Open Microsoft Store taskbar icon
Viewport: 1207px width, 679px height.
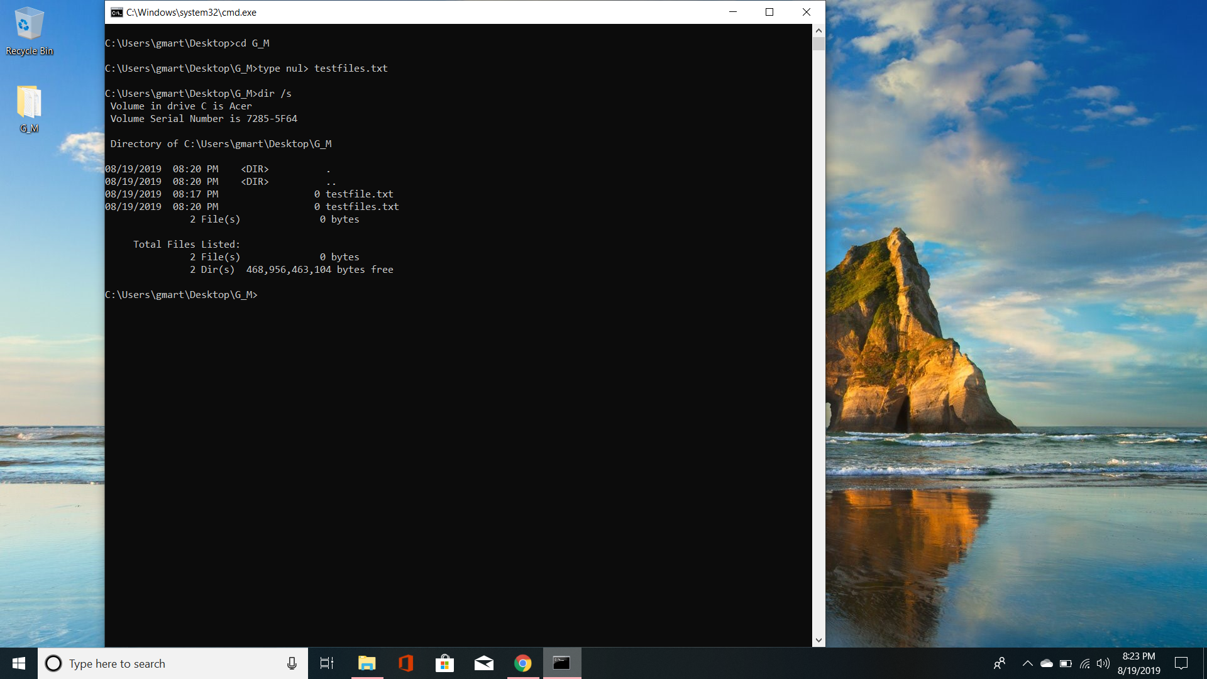[x=444, y=663]
